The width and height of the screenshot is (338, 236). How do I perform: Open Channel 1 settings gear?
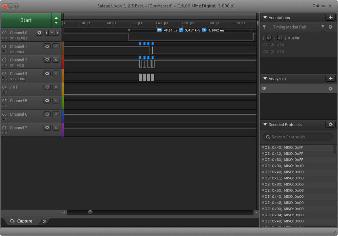point(47,46)
